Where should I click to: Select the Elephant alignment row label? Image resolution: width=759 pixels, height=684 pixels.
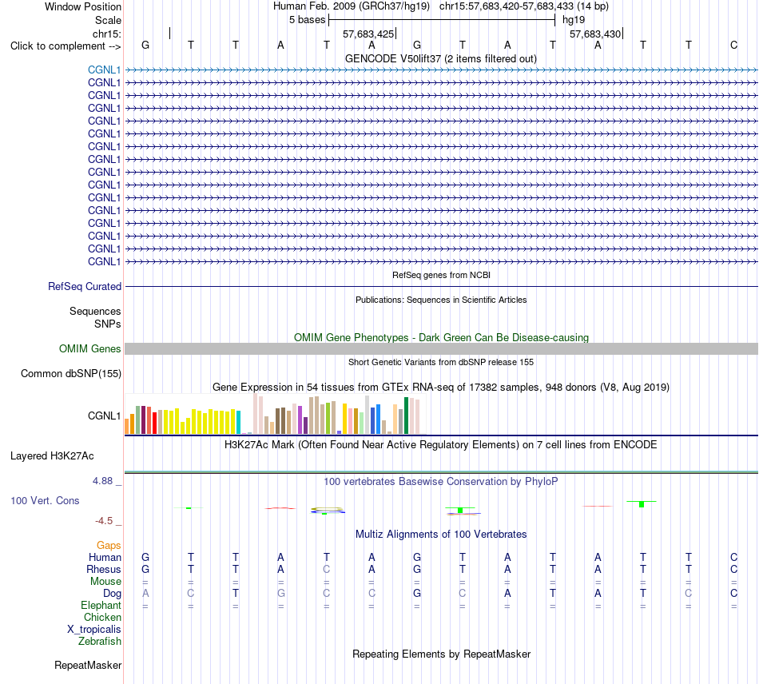tap(101, 606)
